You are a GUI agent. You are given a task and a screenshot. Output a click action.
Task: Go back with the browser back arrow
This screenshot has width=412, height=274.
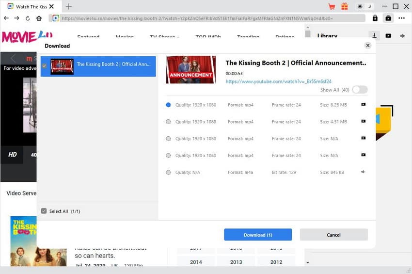pyautogui.click(x=6, y=18)
